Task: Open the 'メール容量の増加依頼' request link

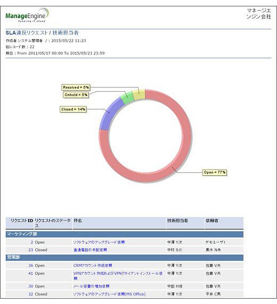Action: (x=91, y=286)
